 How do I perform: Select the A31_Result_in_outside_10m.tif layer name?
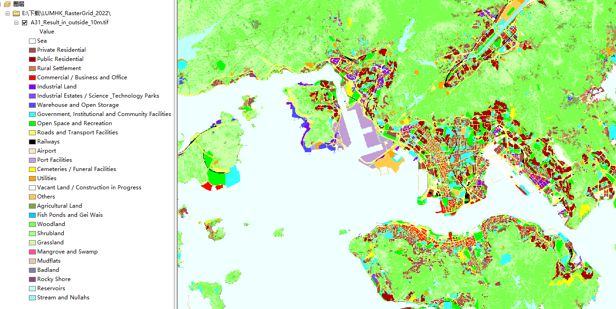click(69, 22)
